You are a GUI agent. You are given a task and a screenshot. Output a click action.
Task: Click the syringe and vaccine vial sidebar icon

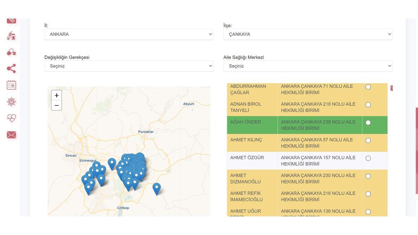11,36
